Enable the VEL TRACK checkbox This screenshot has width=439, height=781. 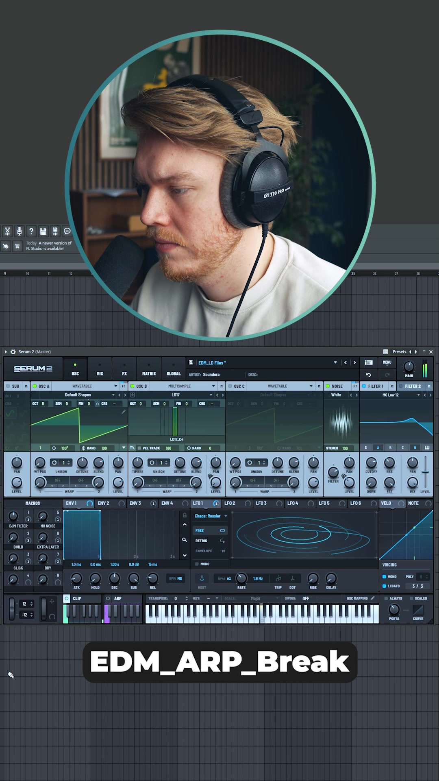(139, 448)
